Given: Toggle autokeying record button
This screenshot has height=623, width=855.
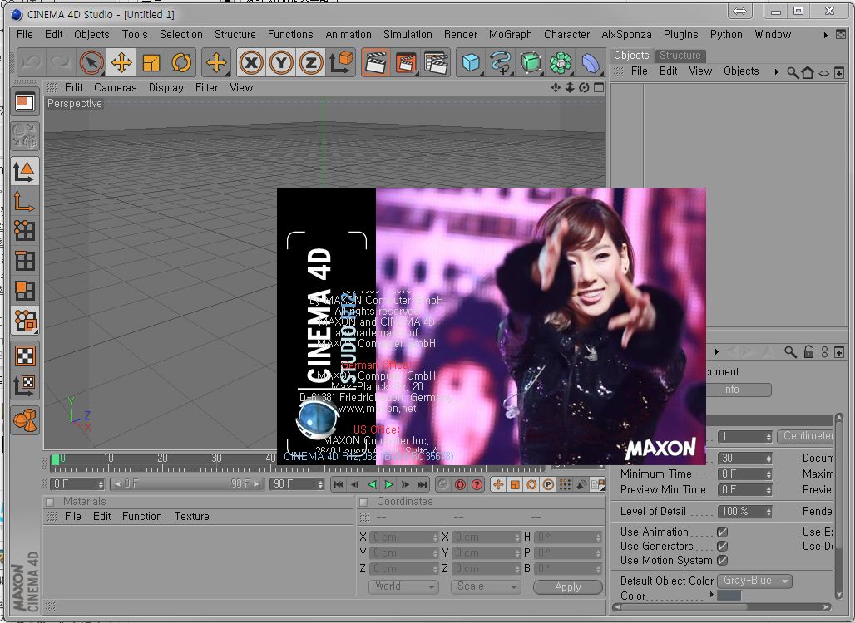Looking at the screenshot, I should 460,484.
